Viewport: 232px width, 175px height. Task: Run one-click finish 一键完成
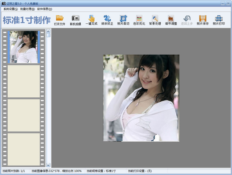point(91,20)
